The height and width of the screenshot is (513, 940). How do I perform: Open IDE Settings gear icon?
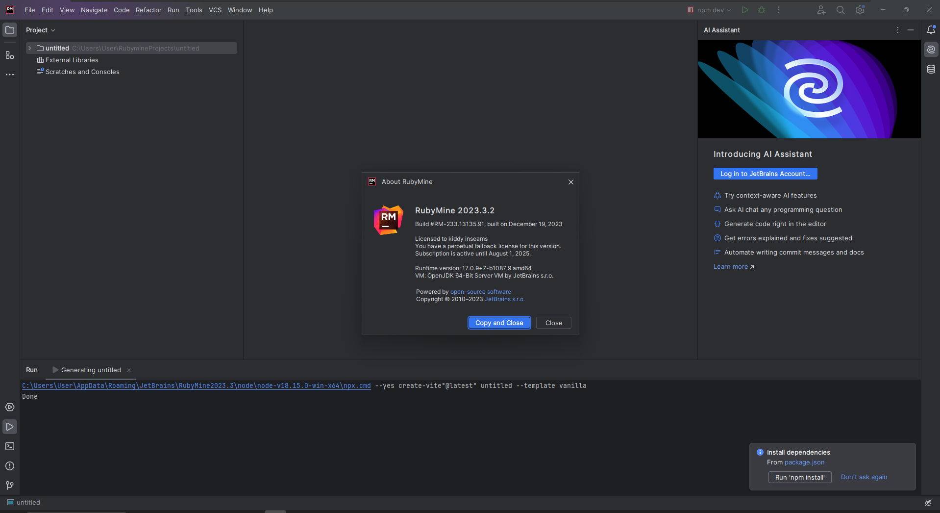pyautogui.click(x=860, y=10)
